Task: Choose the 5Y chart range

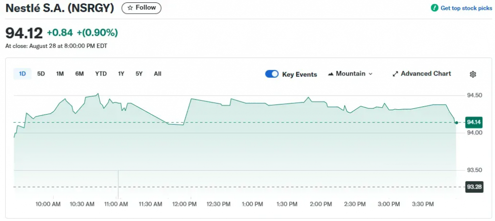Action: click(139, 74)
